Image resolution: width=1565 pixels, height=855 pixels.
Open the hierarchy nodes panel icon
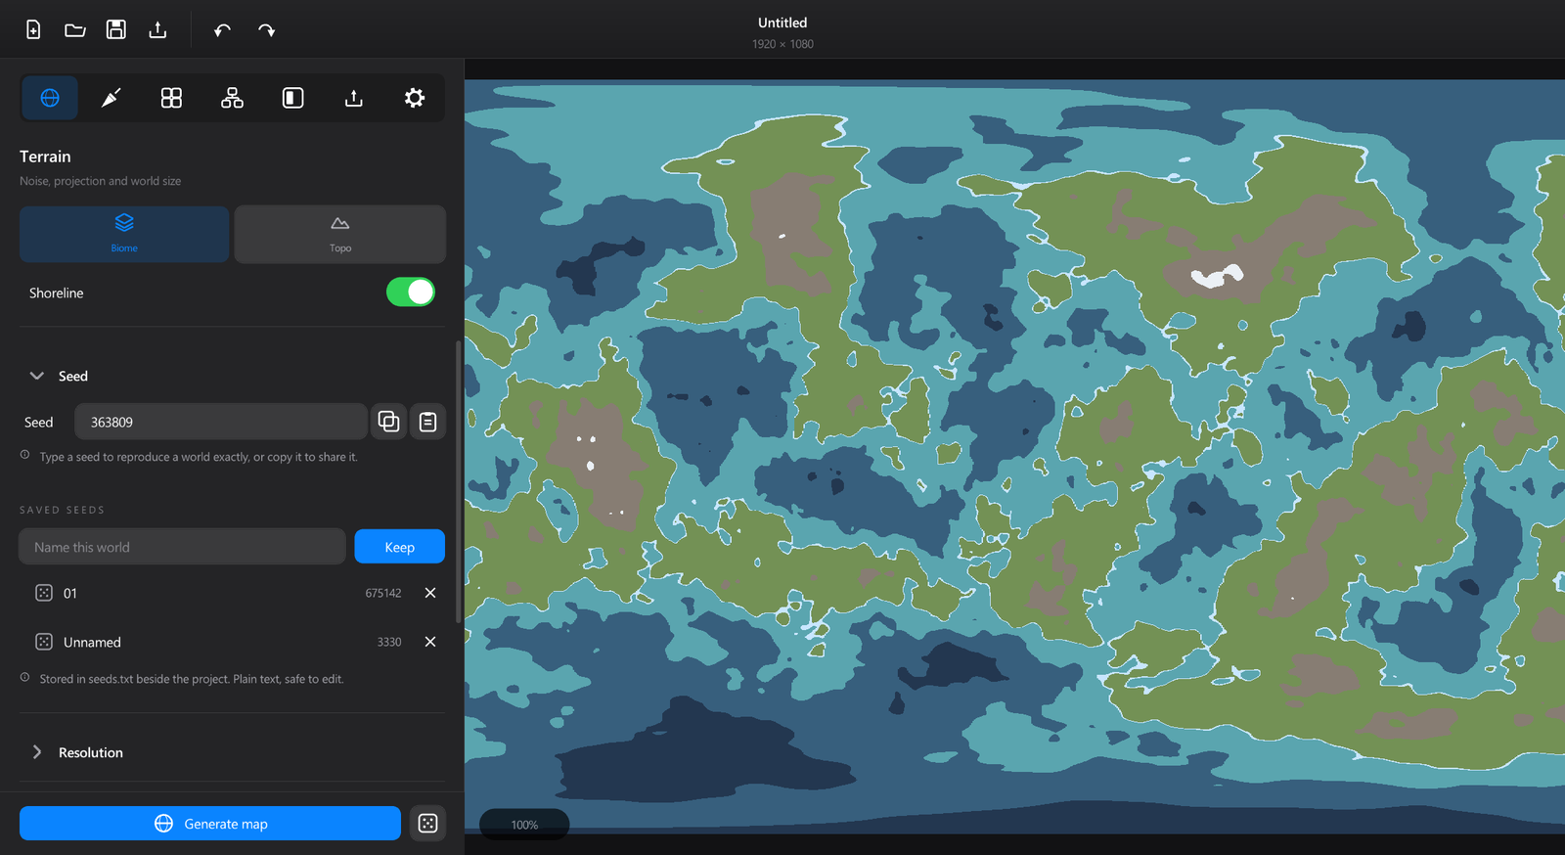point(232,98)
